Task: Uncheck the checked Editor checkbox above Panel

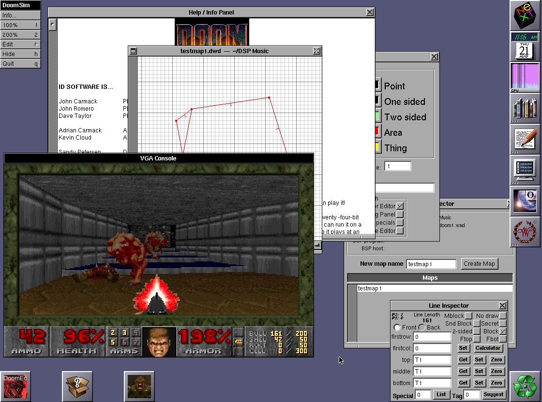Action: (x=400, y=206)
